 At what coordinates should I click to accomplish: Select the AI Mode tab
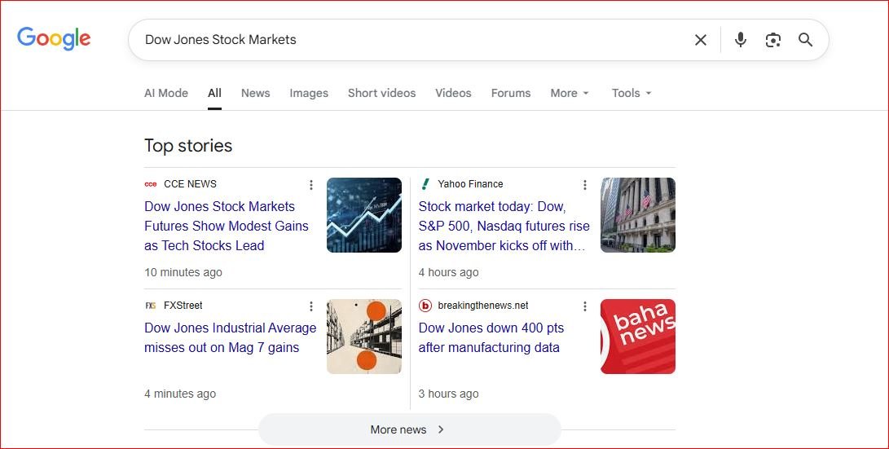point(166,93)
